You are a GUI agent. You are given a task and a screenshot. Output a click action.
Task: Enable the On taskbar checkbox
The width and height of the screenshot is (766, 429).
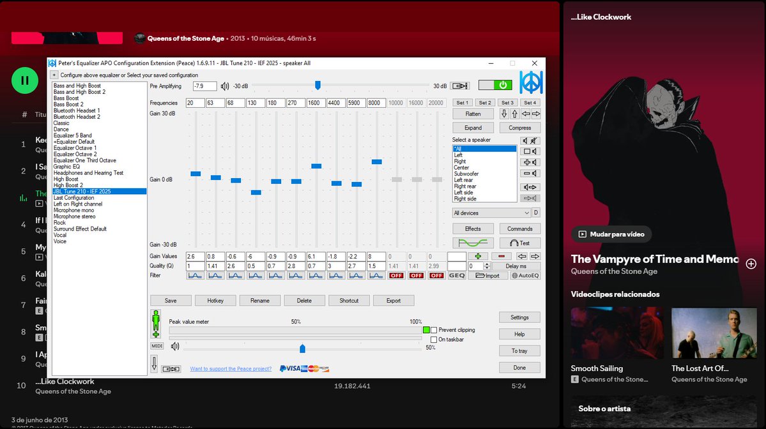click(x=434, y=340)
